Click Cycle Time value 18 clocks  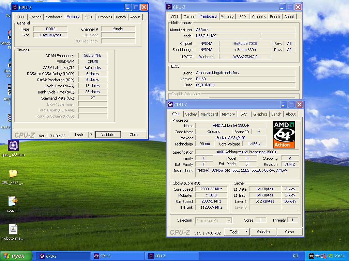pos(93,86)
